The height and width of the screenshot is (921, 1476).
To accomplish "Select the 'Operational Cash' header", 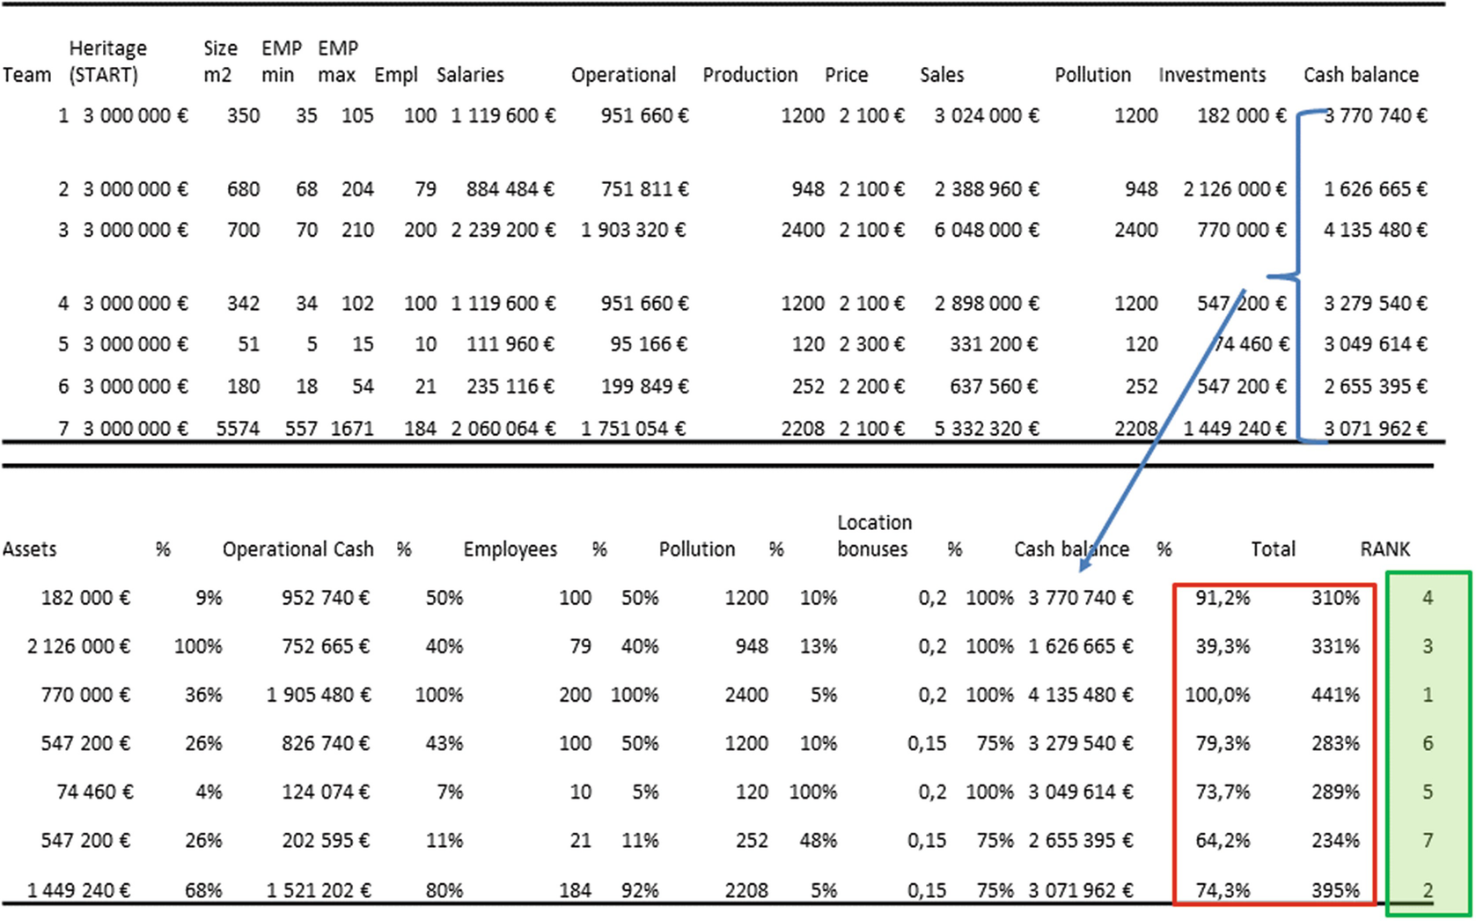I will [x=297, y=549].
